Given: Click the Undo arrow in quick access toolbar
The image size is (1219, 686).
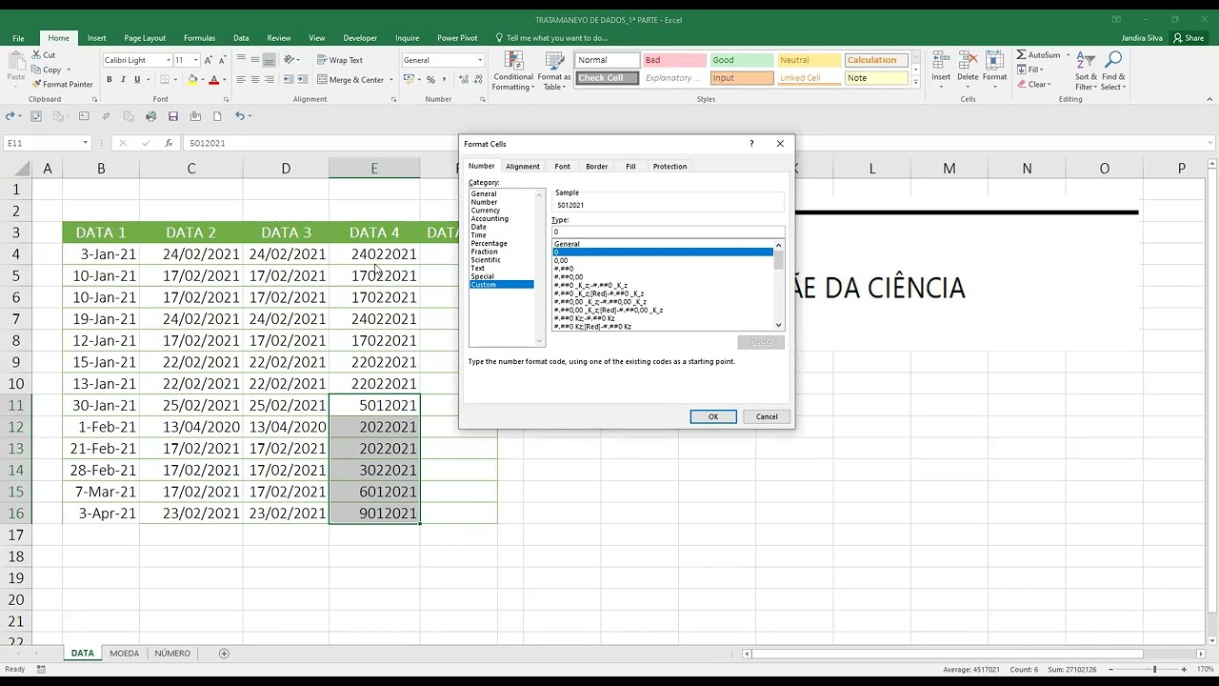Looking at the screenshot, I should point(240,116).
